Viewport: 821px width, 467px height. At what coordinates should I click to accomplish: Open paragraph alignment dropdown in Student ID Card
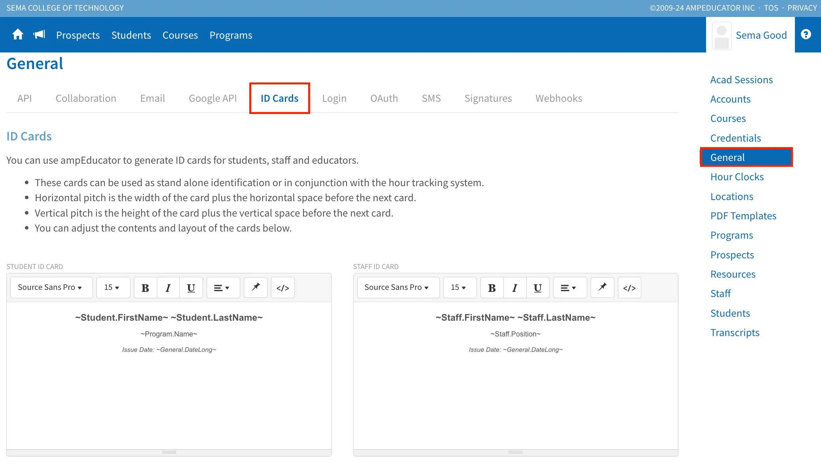pyautogui.click(x=223, y=288)
